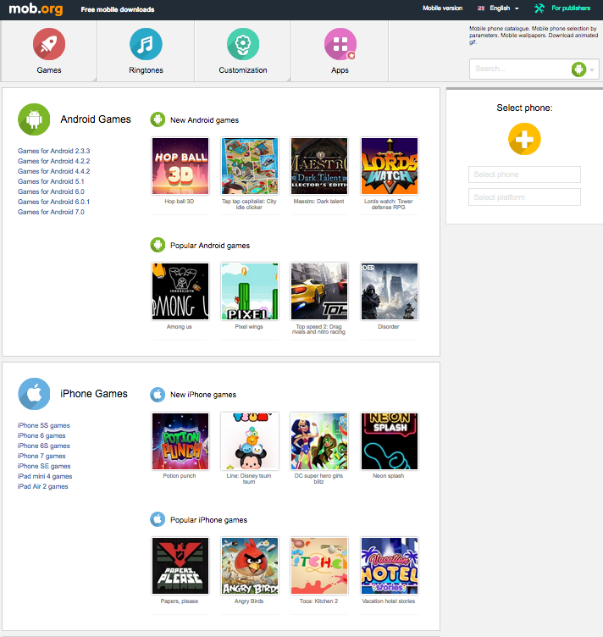Open iPhone 7 games link
Screen dimensions: 603x637
point(41,456)
